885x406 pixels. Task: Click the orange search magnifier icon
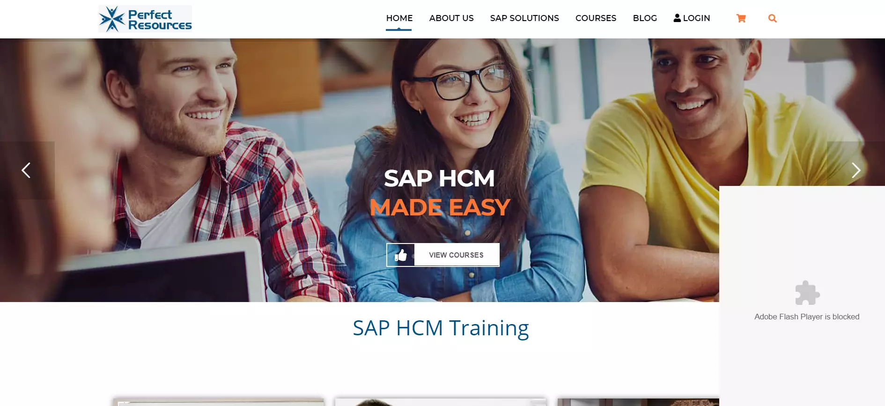pos(772,18)
